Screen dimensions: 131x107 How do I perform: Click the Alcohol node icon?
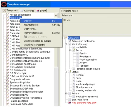[77, 63]
